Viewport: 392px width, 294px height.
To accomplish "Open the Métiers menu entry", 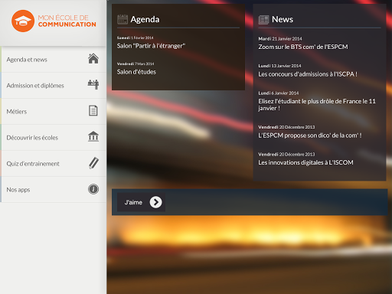I will pyautogui.click(x=53, y=112).
